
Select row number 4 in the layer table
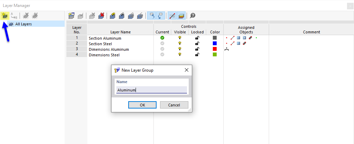click(x=77, y=54)
